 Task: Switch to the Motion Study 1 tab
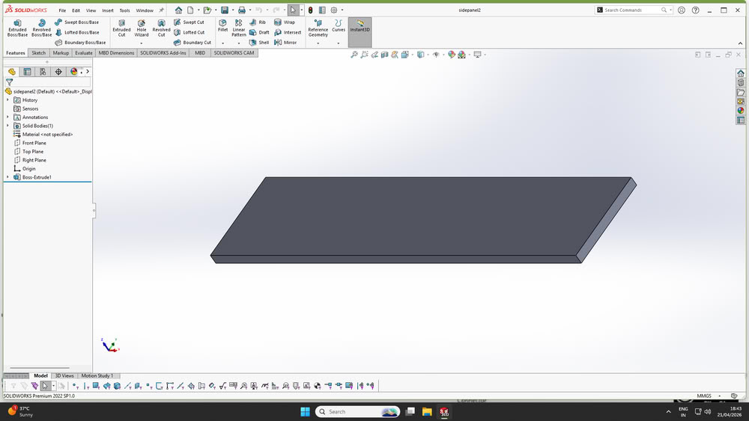(x=97, y=375)
